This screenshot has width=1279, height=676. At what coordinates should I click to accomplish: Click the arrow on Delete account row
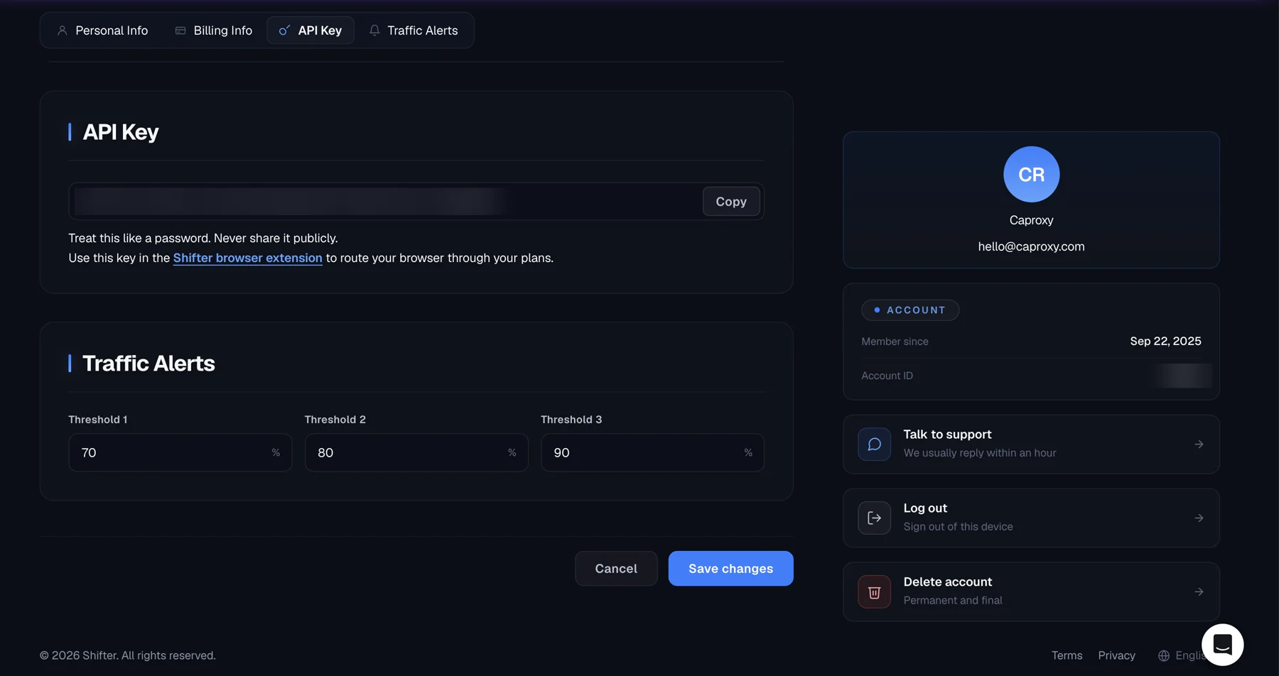point(1199,592)
